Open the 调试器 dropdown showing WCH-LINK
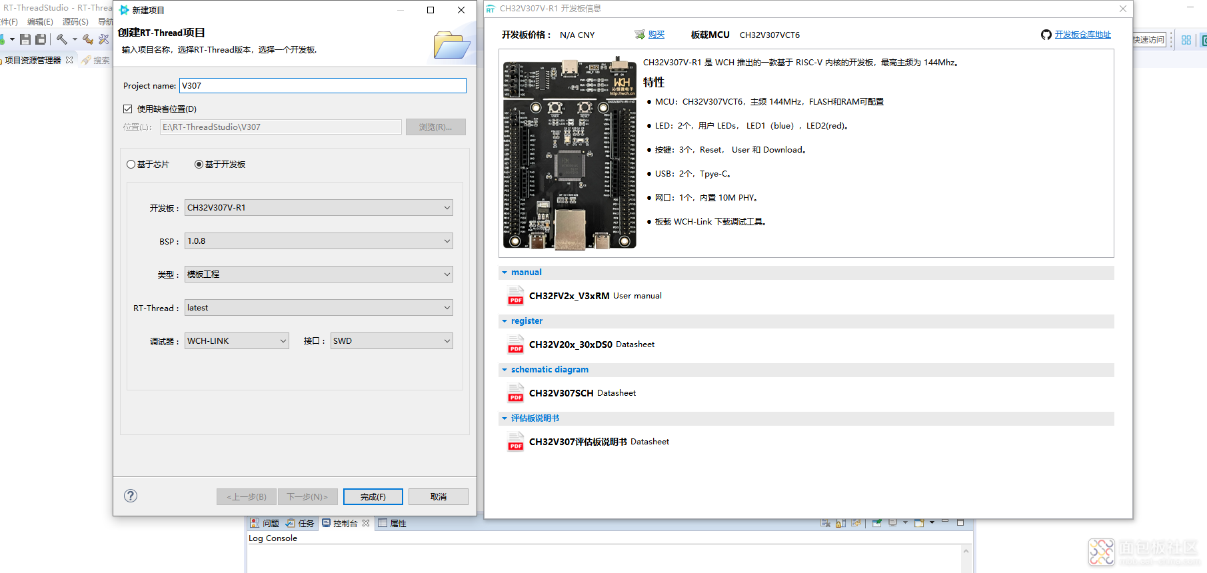 (237, 340)
